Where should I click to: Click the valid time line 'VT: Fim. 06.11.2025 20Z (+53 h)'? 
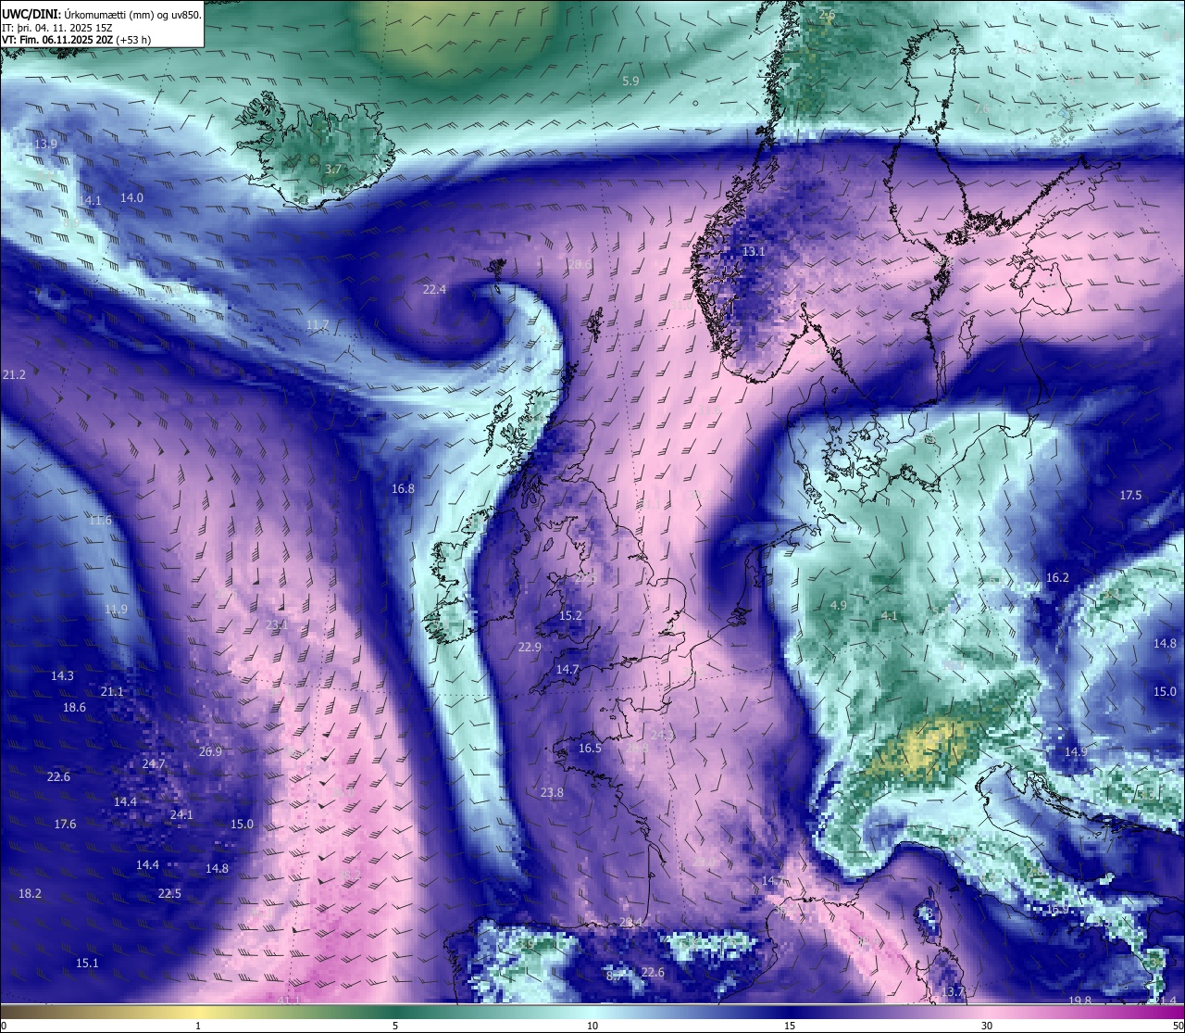point(77,40)
